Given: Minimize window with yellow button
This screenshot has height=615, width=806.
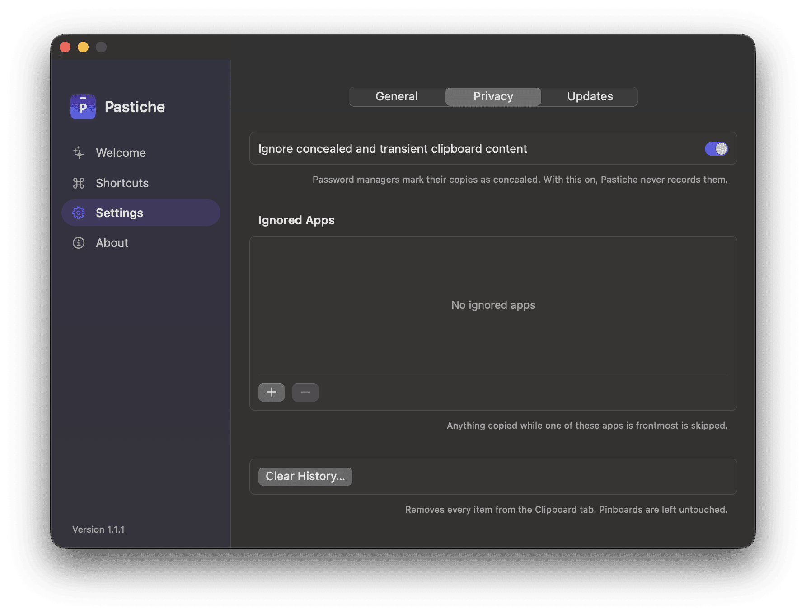Looking at the screenshot, I should point(83,47).
